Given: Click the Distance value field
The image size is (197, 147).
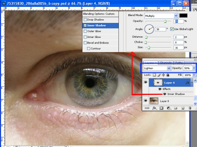Looking at the screenshot, I should click(179, 37).
